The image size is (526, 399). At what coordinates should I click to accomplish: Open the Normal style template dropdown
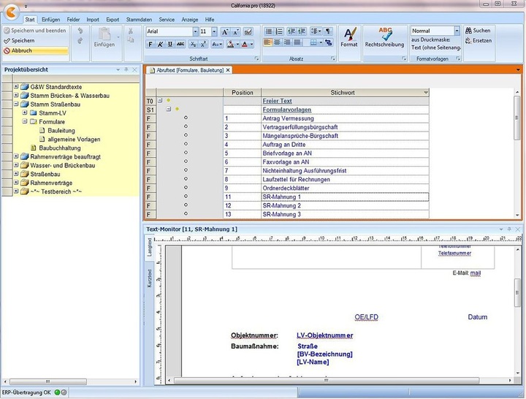point(457,31)
